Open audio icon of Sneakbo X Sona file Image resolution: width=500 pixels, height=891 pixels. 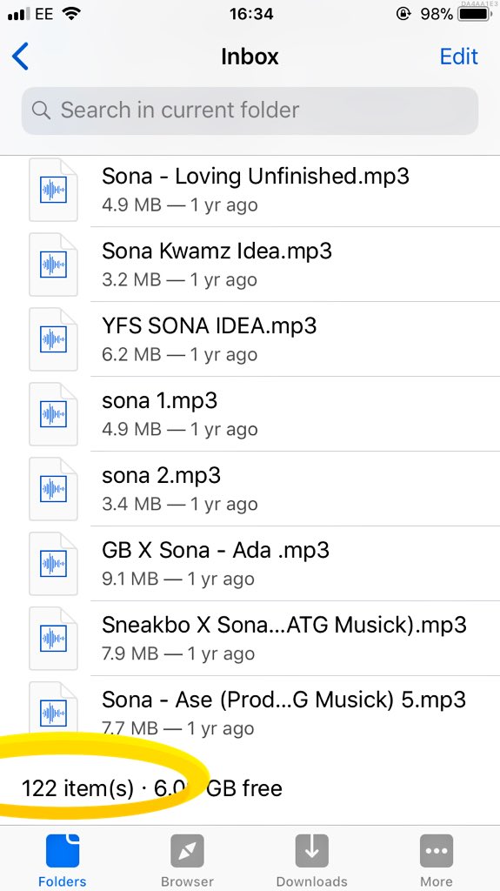[x=53, y=638]
